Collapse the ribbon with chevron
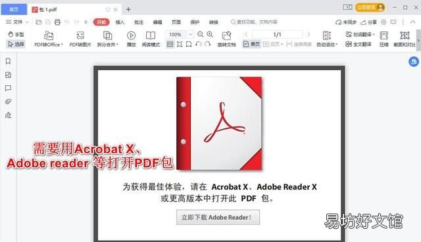The height and width of the screenshot is (242, 421). (412, 22)
